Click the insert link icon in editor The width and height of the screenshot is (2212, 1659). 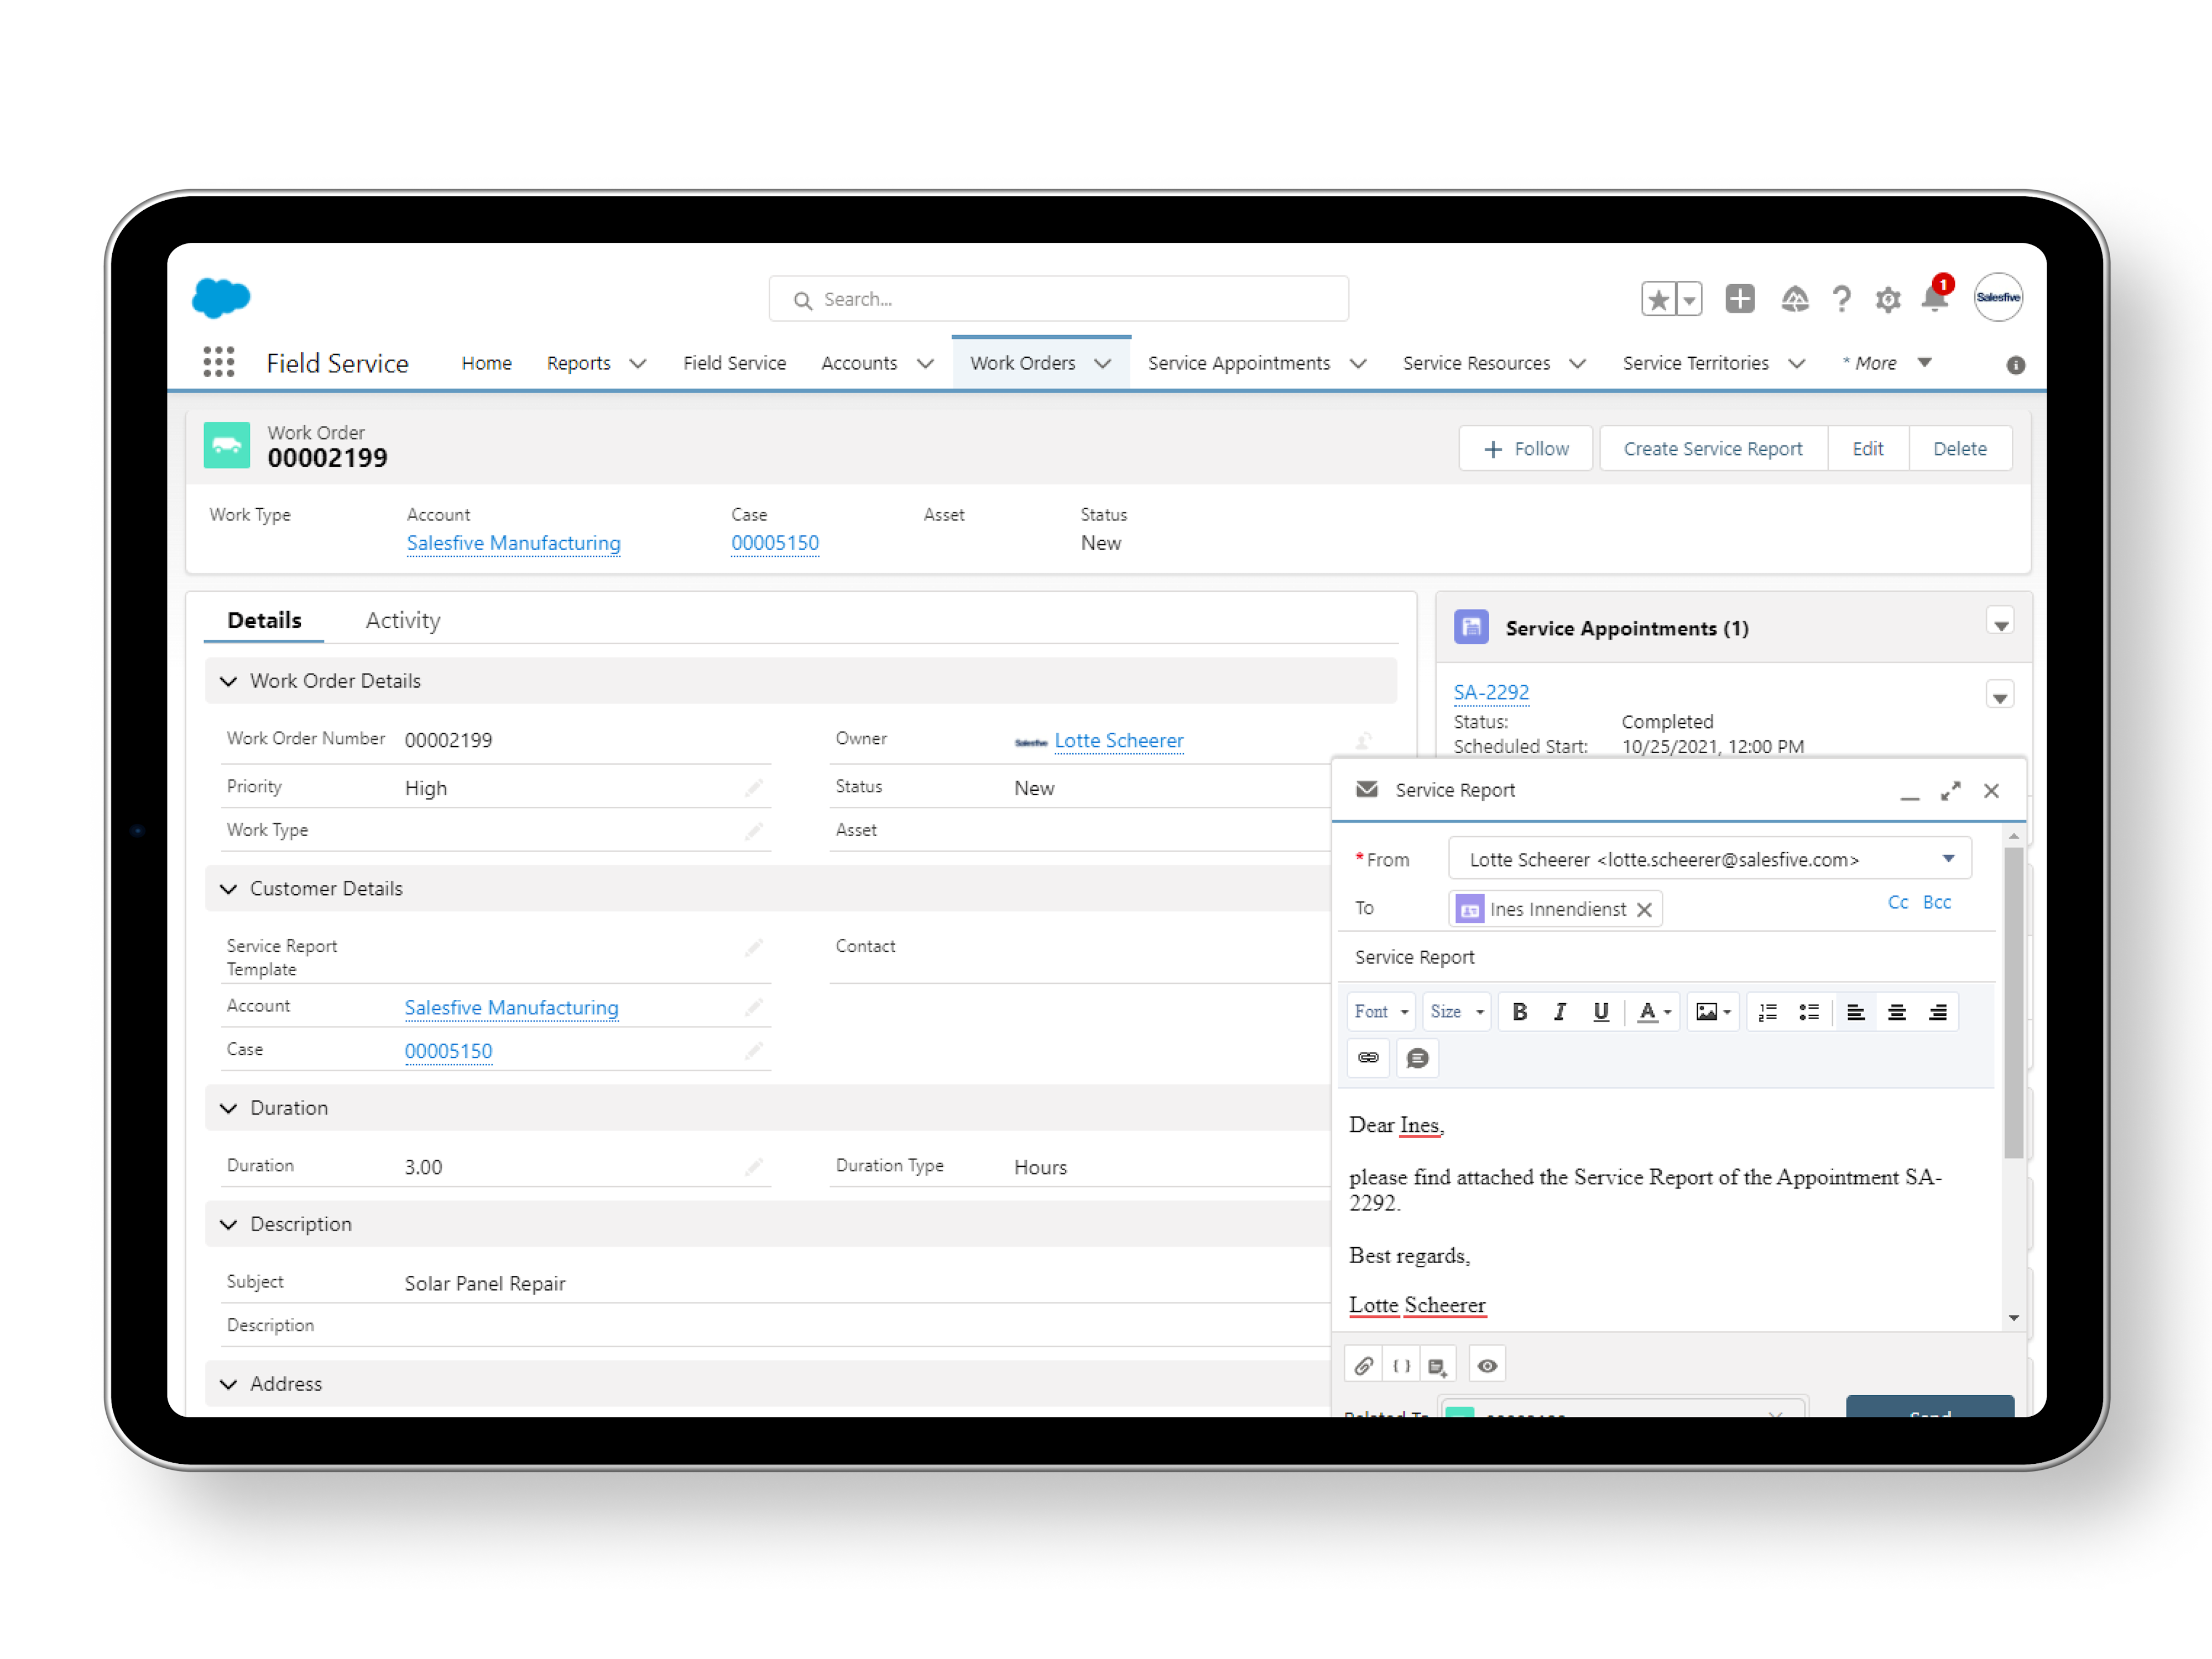1368,1057
